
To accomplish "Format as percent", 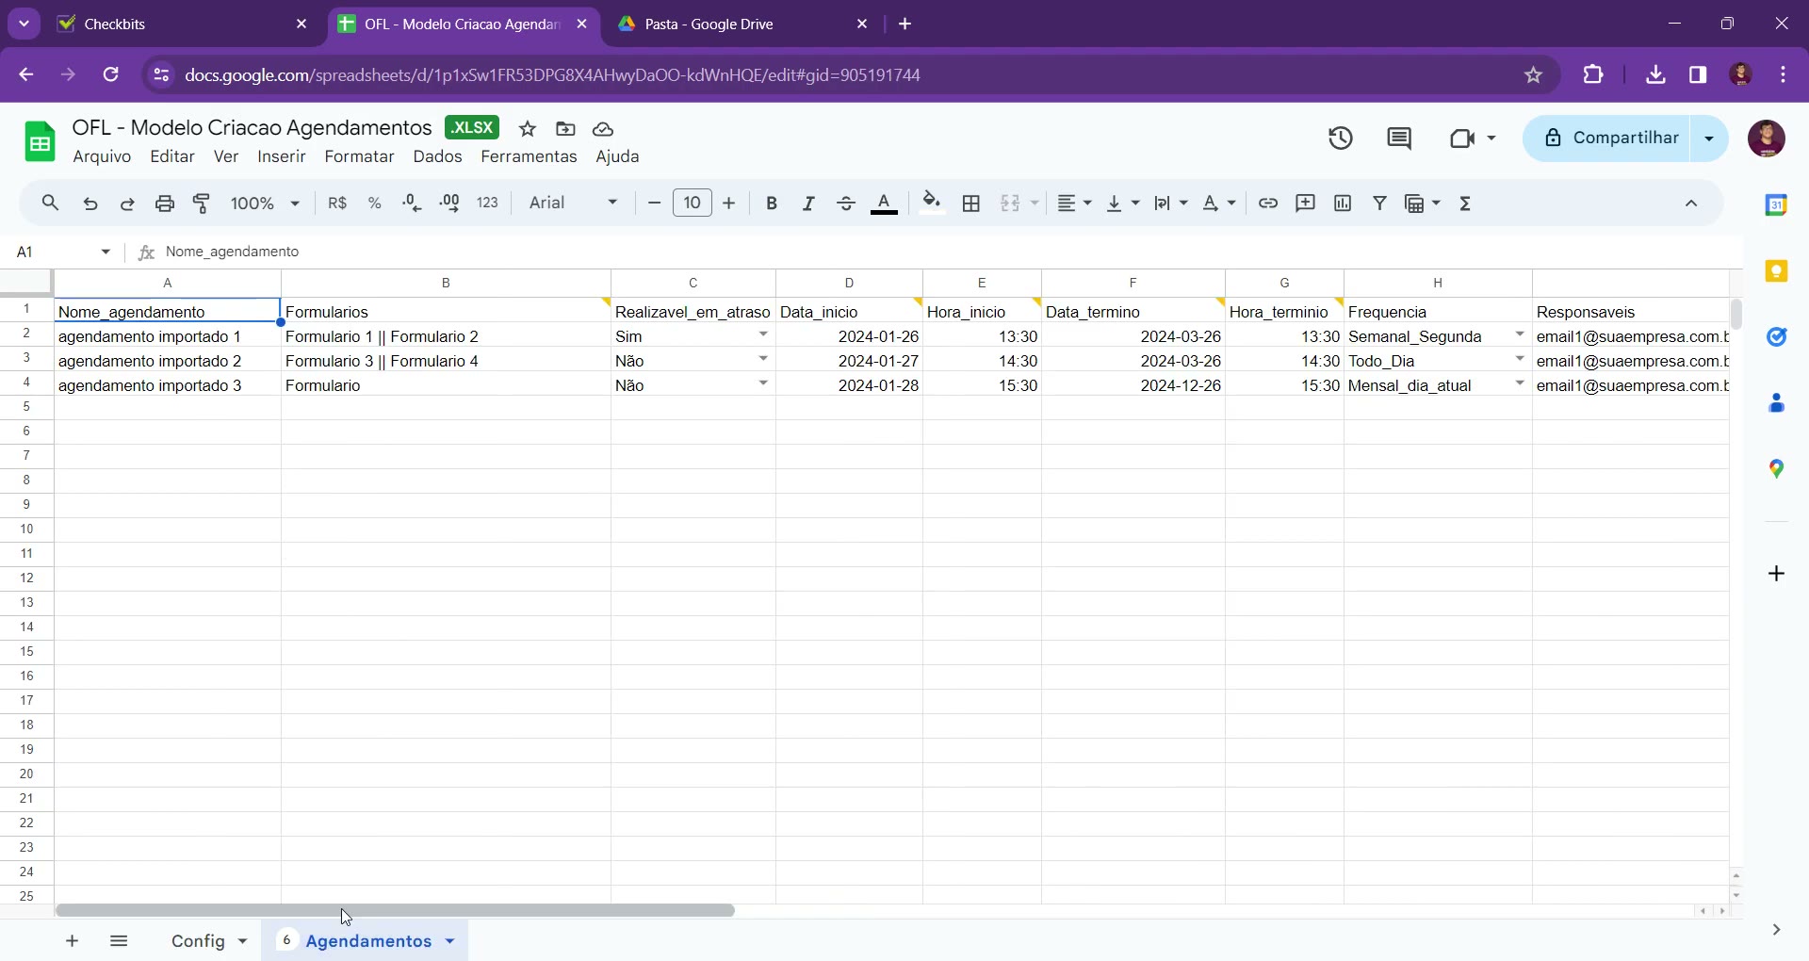I will [x=375, y=204].
